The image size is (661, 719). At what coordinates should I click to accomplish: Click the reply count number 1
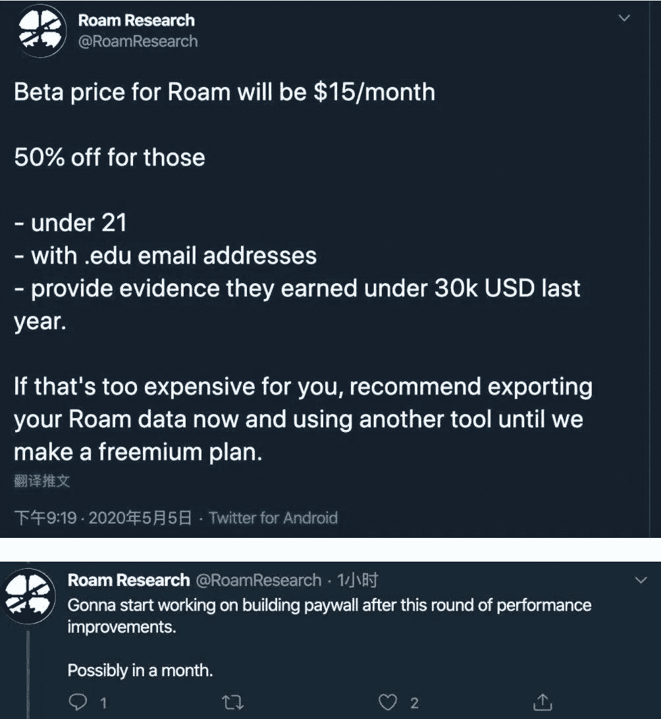tap(103, 703)
